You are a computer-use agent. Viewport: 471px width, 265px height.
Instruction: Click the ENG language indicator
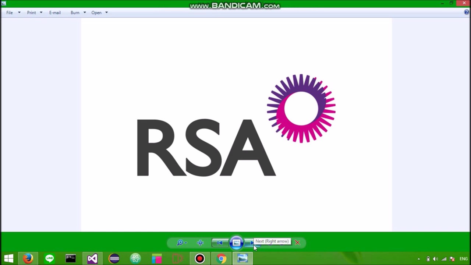tap(464, 259)
